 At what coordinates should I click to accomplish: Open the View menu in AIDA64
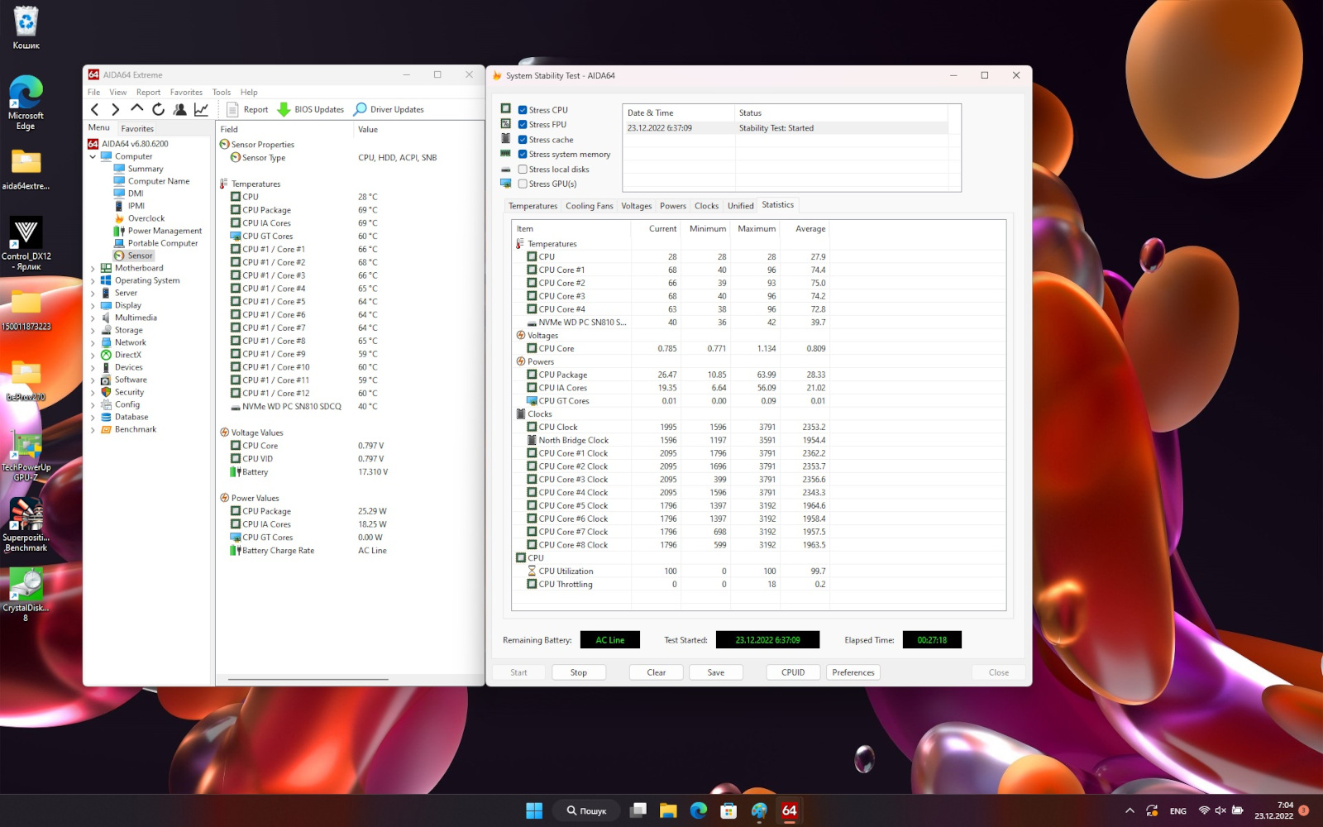pyautogui.click(x=118, y=93)
